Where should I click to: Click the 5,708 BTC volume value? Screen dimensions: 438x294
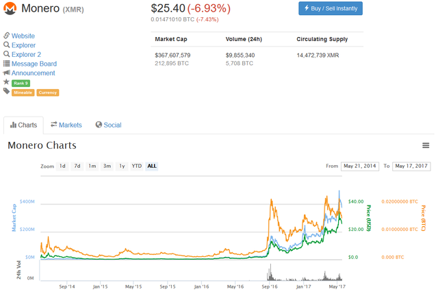(240, 63)
